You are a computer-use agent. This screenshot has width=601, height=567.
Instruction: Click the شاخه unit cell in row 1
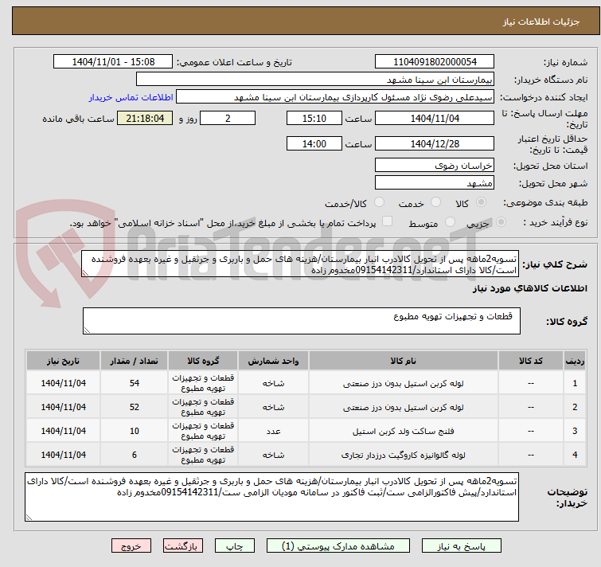(x=273, y=383)
